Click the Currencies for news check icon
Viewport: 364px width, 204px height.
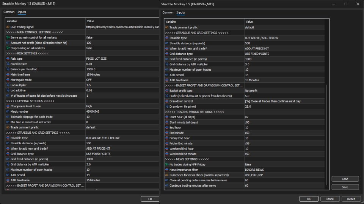click(167, 175)
